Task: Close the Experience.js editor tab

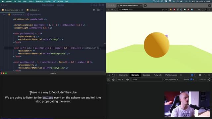Action: coord(22,10)
